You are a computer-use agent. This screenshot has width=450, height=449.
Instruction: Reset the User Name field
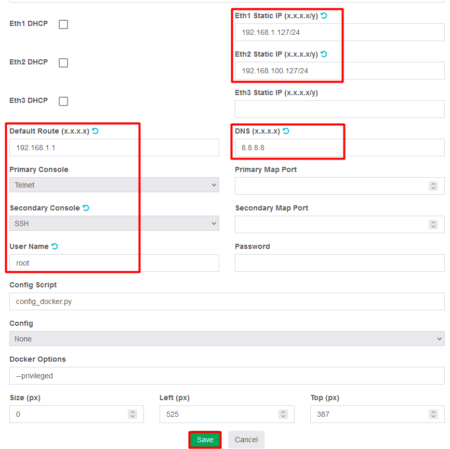point(55,246)
